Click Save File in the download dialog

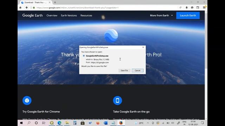tap(124, 70)
